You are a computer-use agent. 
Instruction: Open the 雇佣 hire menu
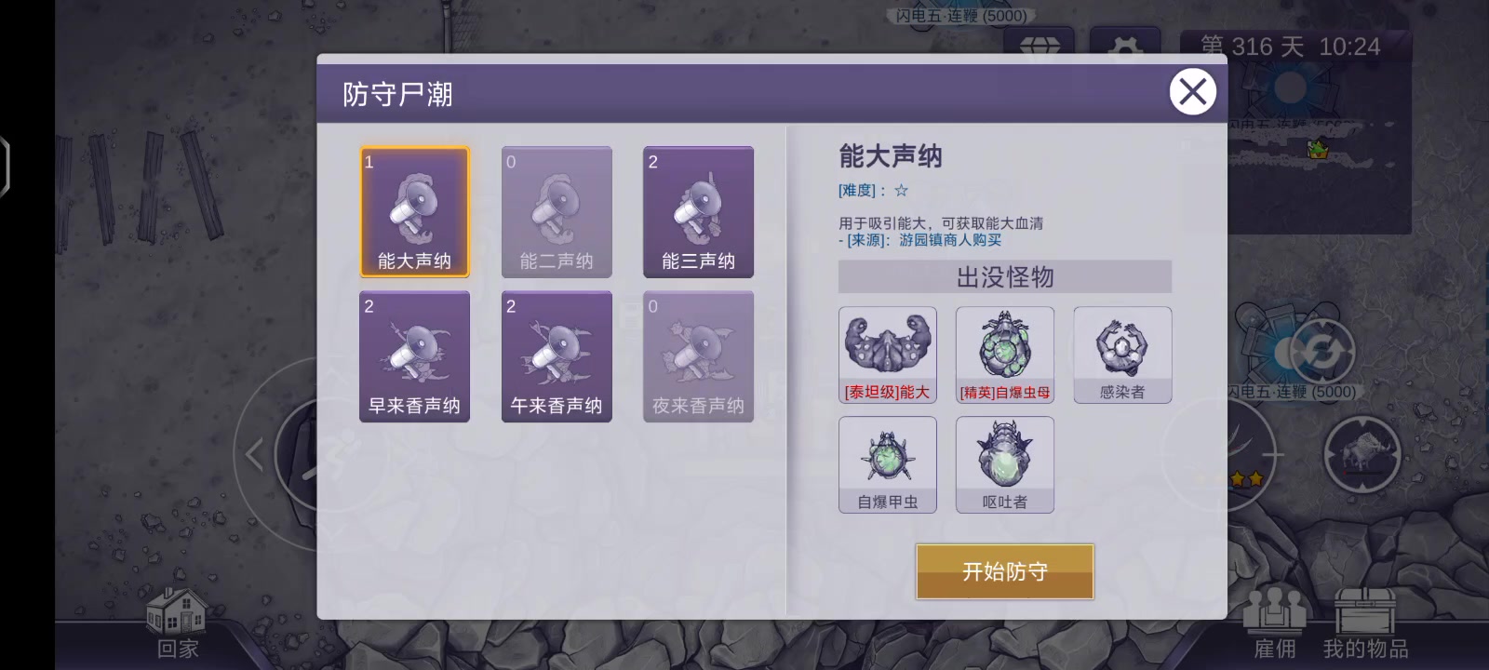pos(1275,623)
